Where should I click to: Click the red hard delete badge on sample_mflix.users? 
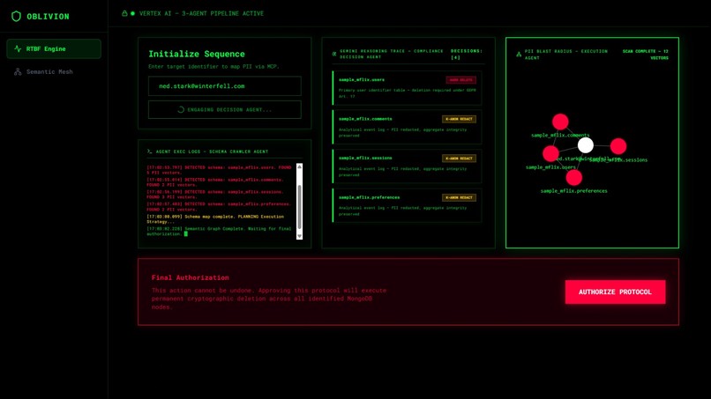pyautogui.click(x=460, y=79)
